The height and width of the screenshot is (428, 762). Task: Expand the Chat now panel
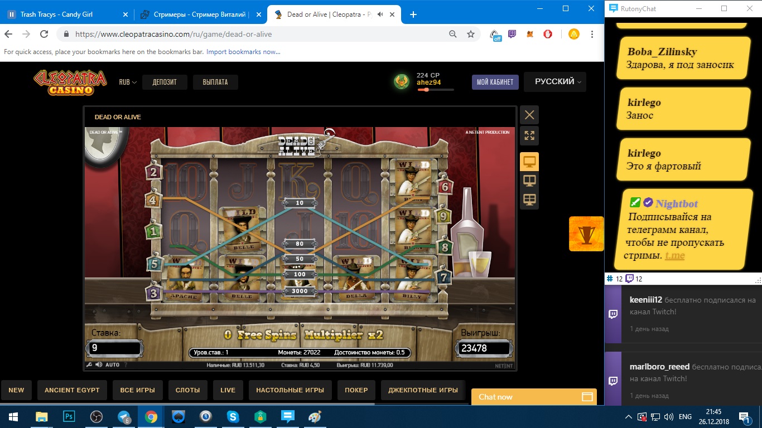(534, 397)
